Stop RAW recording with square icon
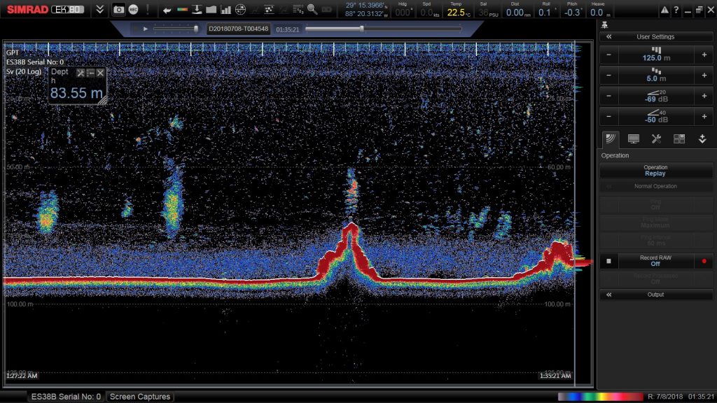This screenshot has height=403, width=717. (608, 261)
